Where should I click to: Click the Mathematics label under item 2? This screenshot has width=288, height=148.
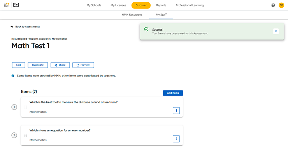(x=38, y=140)
